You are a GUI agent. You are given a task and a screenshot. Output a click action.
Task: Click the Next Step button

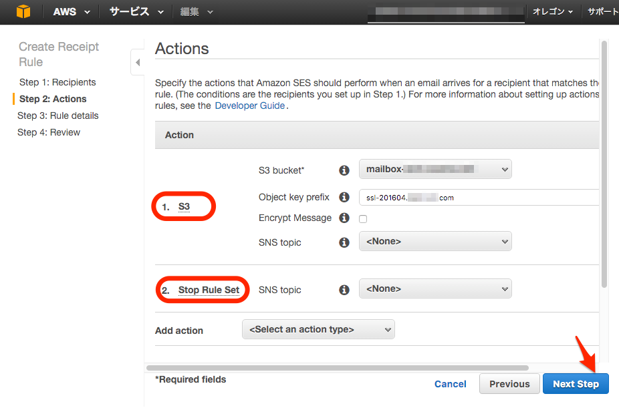click(x=576, y=384)
